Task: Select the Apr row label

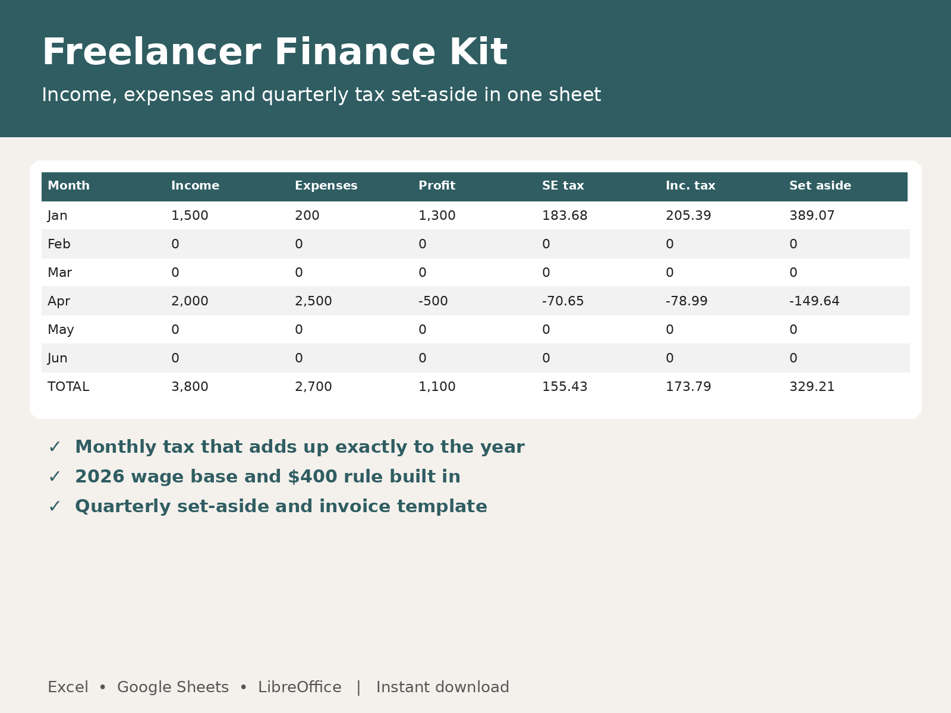Action: 59,301
